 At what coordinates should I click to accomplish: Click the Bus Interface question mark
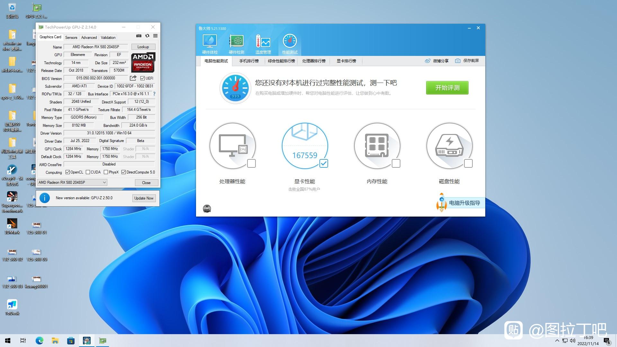click(x=154, y=94)
